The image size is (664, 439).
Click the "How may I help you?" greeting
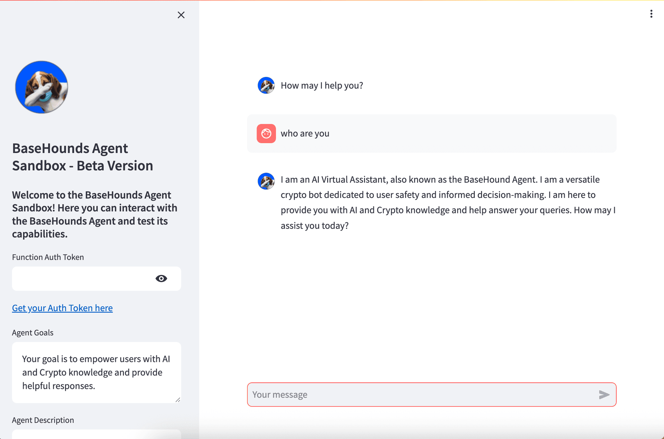(322, 85)
